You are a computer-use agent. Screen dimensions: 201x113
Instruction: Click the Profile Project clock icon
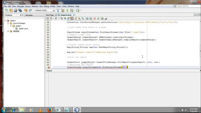pos(78,10)
